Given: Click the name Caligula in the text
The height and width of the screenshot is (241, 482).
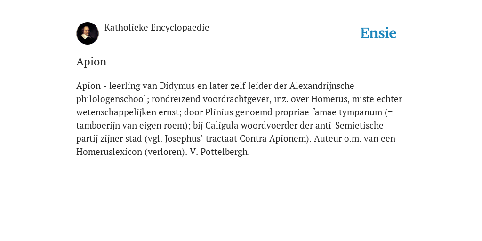Looking at the screenshot, I should 222,125.
